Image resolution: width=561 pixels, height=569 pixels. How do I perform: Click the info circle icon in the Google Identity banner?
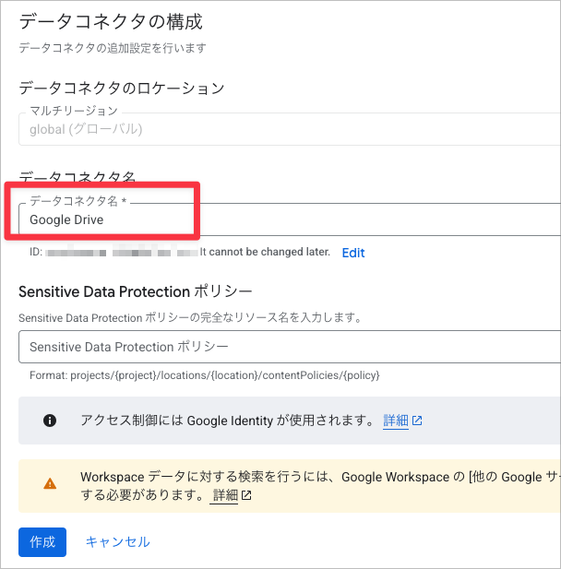(50, 421)
